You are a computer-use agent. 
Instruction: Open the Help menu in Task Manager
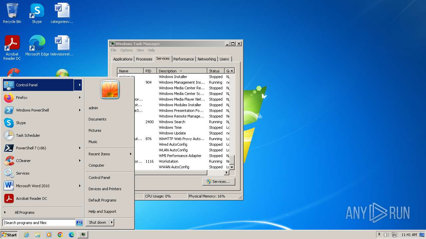tap(151, 50)
